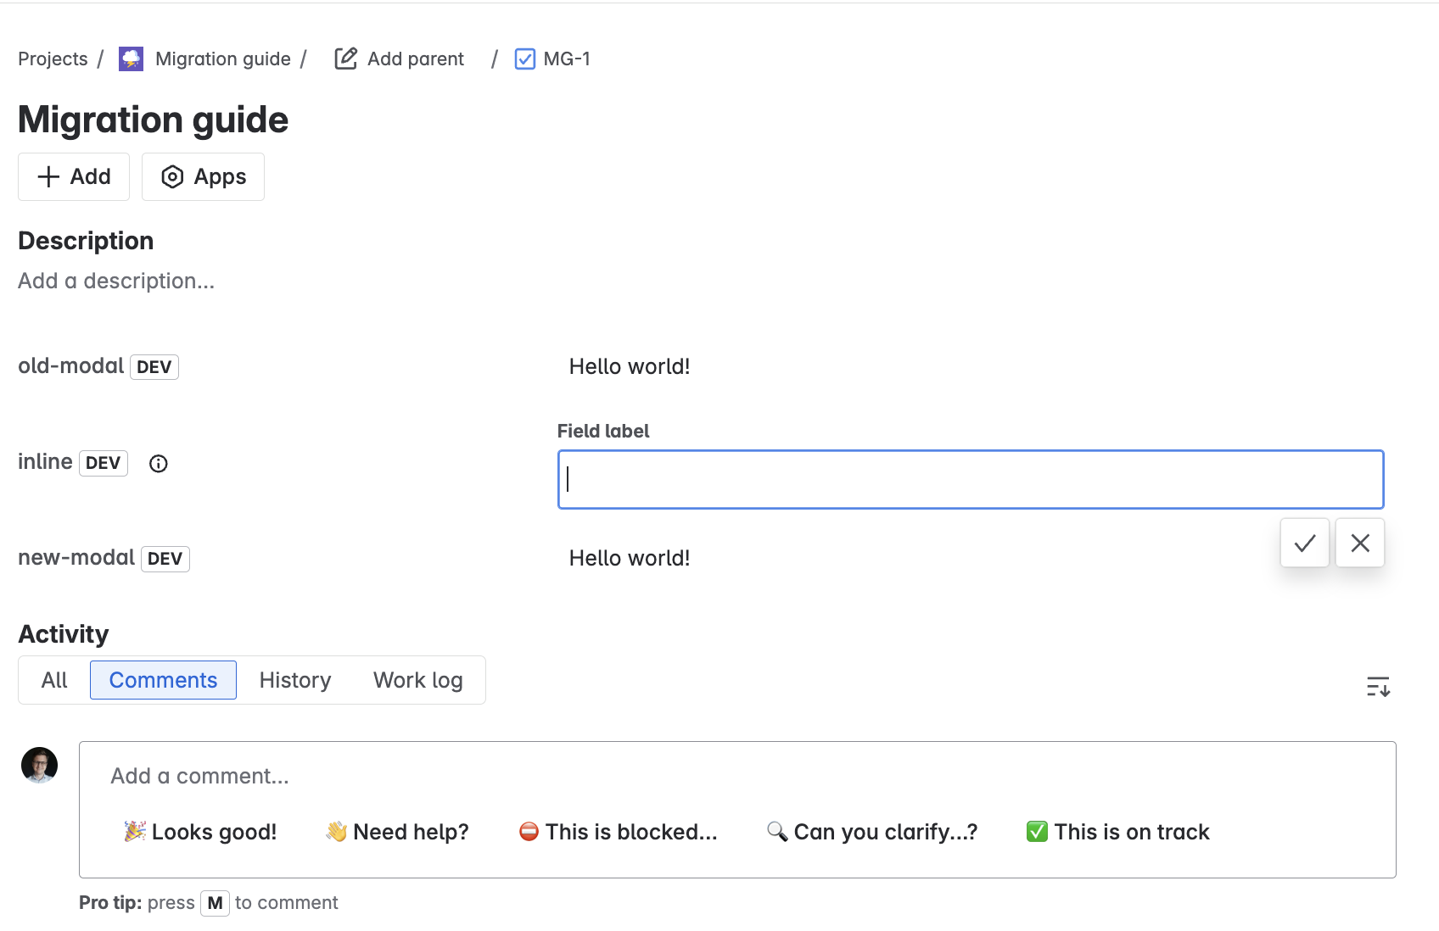Click the info icon beside the inline field

[x=158, y=463]
